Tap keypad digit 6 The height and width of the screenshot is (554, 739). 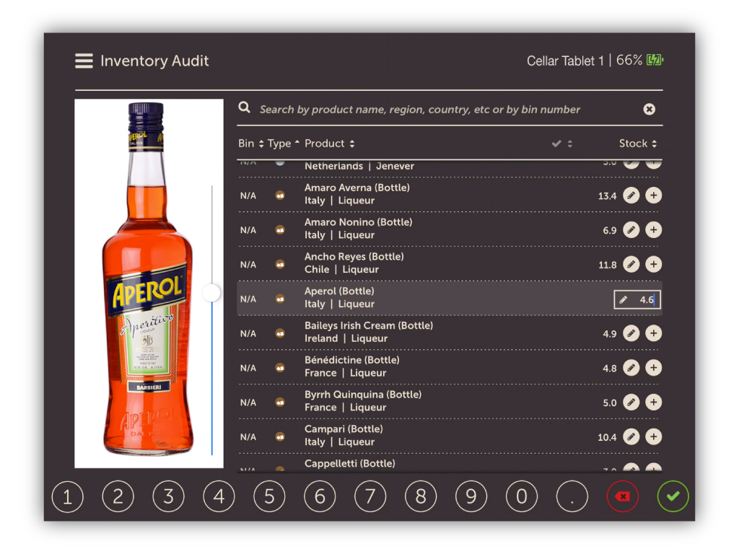320,496
